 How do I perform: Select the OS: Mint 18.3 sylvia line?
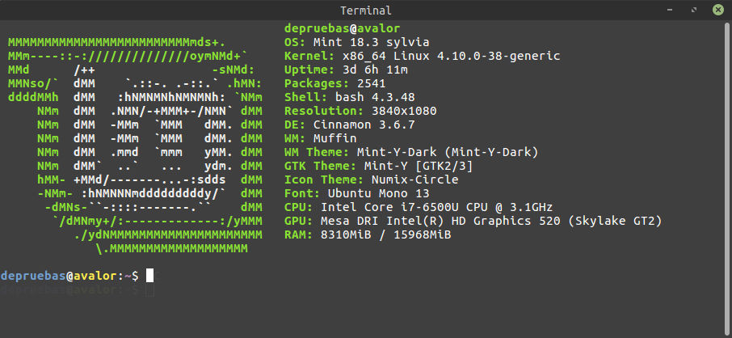[356, 43]
